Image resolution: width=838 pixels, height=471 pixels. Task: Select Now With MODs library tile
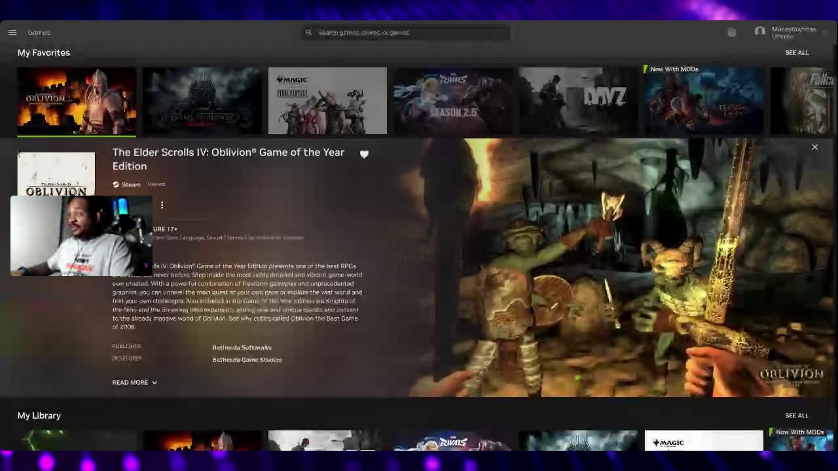click(802, 440)
